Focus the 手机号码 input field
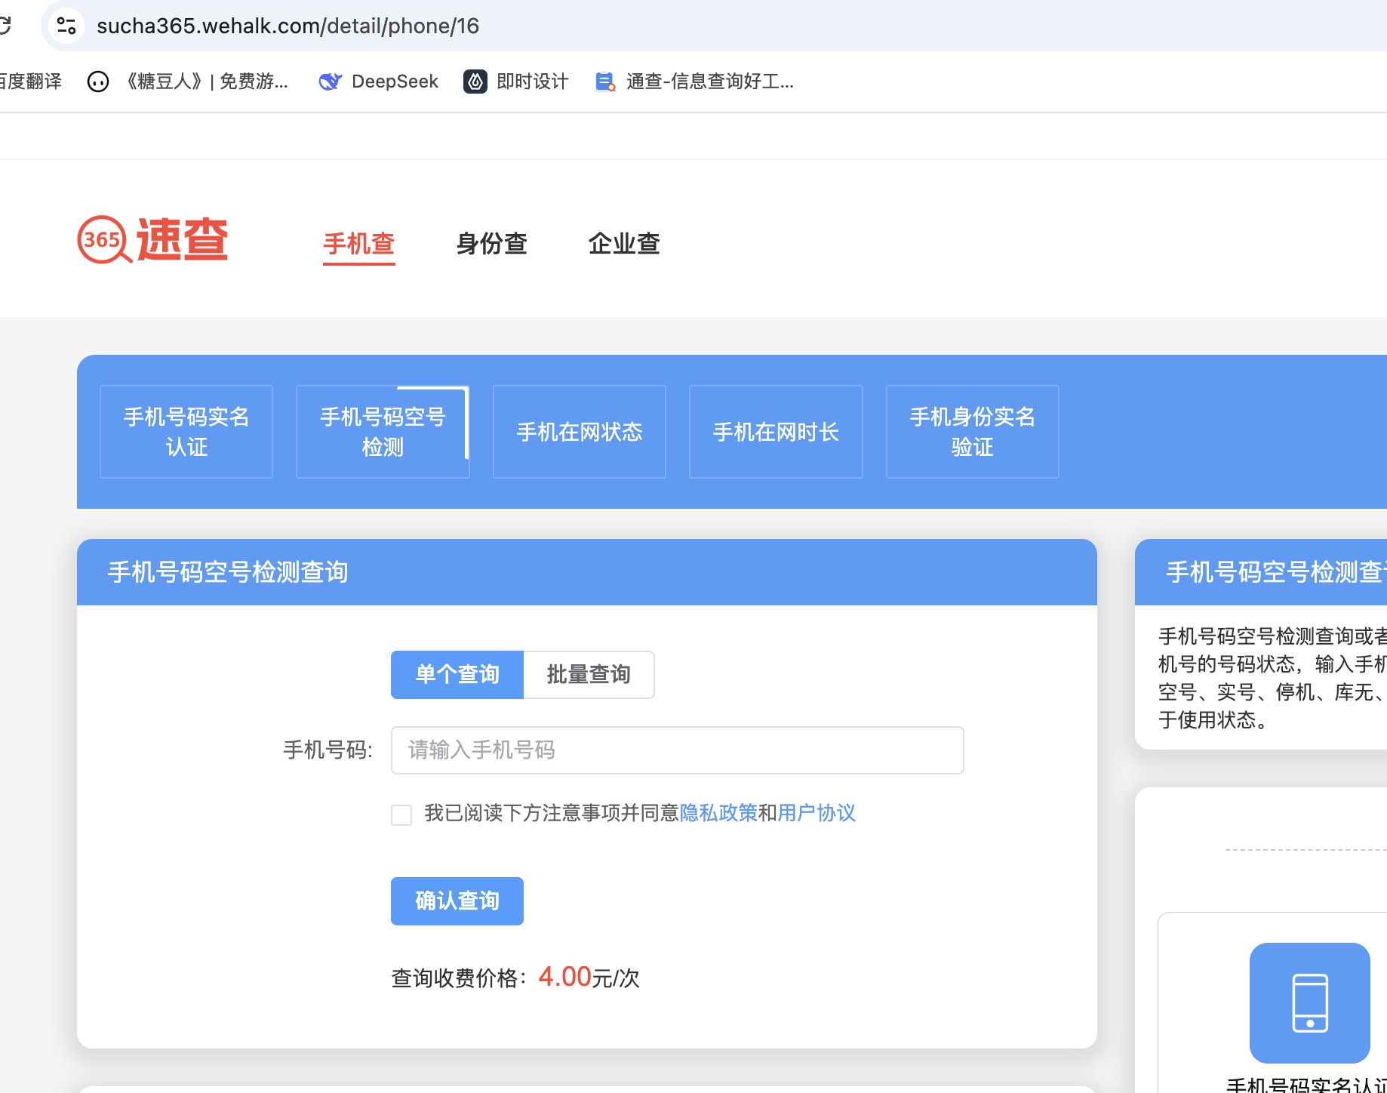Image resolution: width=1387 pixels, height=1093 pixels. (x=677, y=750)
